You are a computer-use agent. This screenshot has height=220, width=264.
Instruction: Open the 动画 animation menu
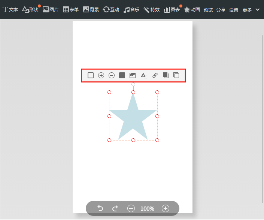[x=192, y=10]
